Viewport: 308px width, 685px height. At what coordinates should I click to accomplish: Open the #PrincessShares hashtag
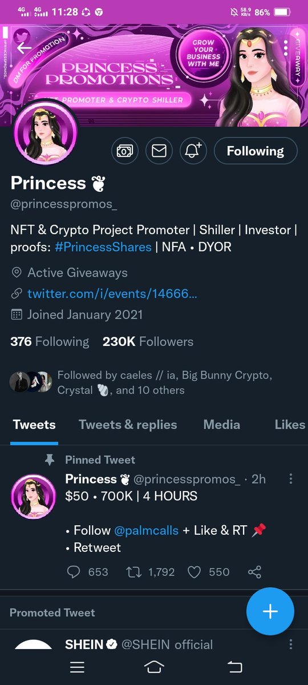pyautogui.click(x=103, y=247)
